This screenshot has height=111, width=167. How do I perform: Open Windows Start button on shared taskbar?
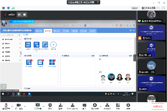click(x=3, y=94)
